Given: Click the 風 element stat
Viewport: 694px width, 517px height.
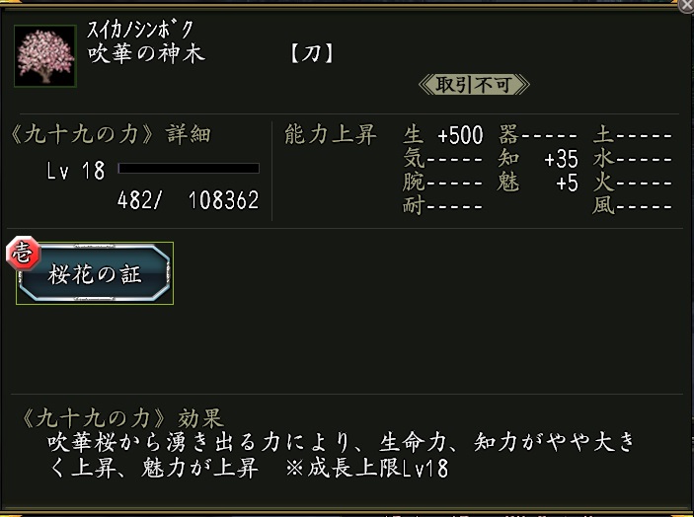Looking at the screenshot, I should (x=633, y=206).
